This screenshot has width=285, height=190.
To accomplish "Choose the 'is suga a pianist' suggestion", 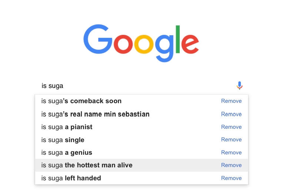I will click(x=67, y=127).
